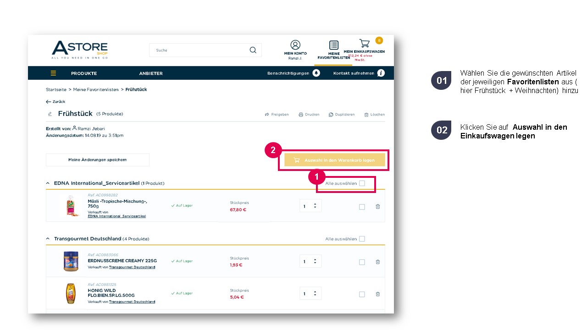587x330 pixels.
Task: Click the Kontakt aufnehmen info icon
Action: pos(381,73)
